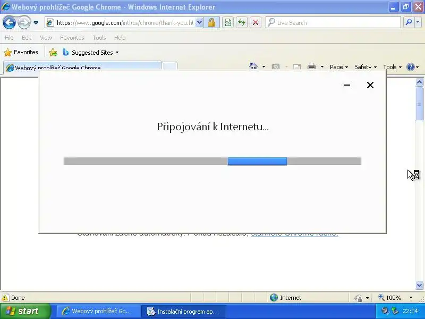Minimize the Chrome installer dialog
The width and height of the screenshot is (425, 319).
point(347,85)
